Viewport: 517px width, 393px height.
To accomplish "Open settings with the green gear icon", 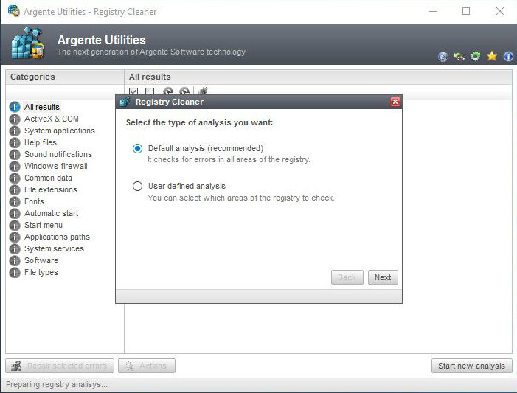I will tap(476, 56).
